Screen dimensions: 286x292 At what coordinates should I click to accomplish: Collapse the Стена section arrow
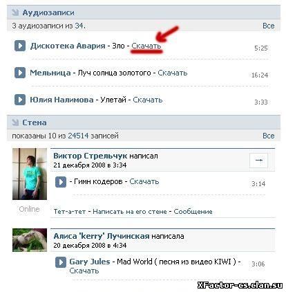point(15,122)
